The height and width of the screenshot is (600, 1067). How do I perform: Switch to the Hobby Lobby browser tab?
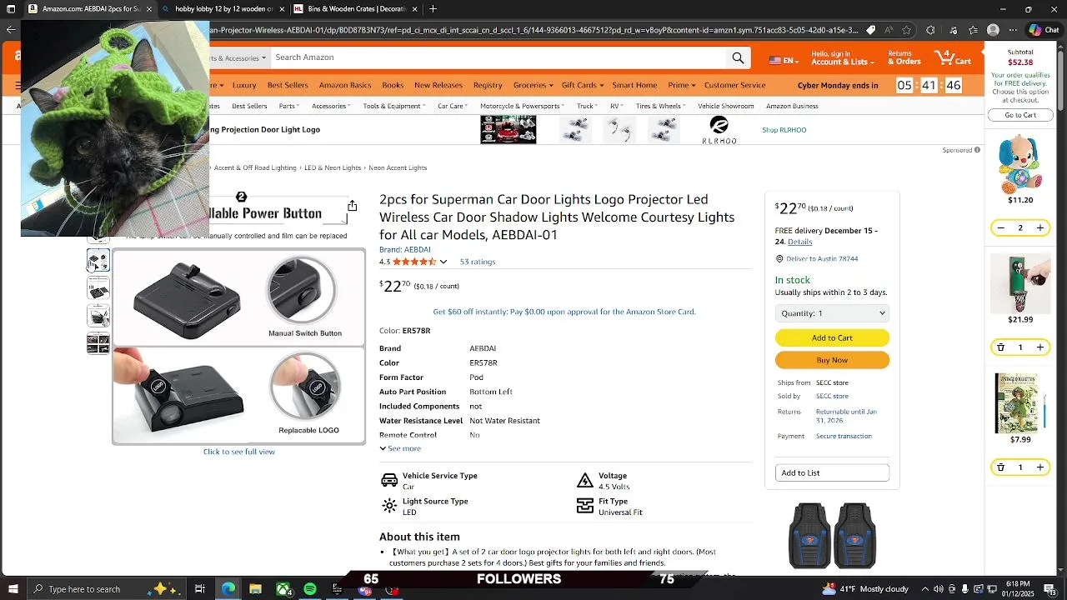223,9
